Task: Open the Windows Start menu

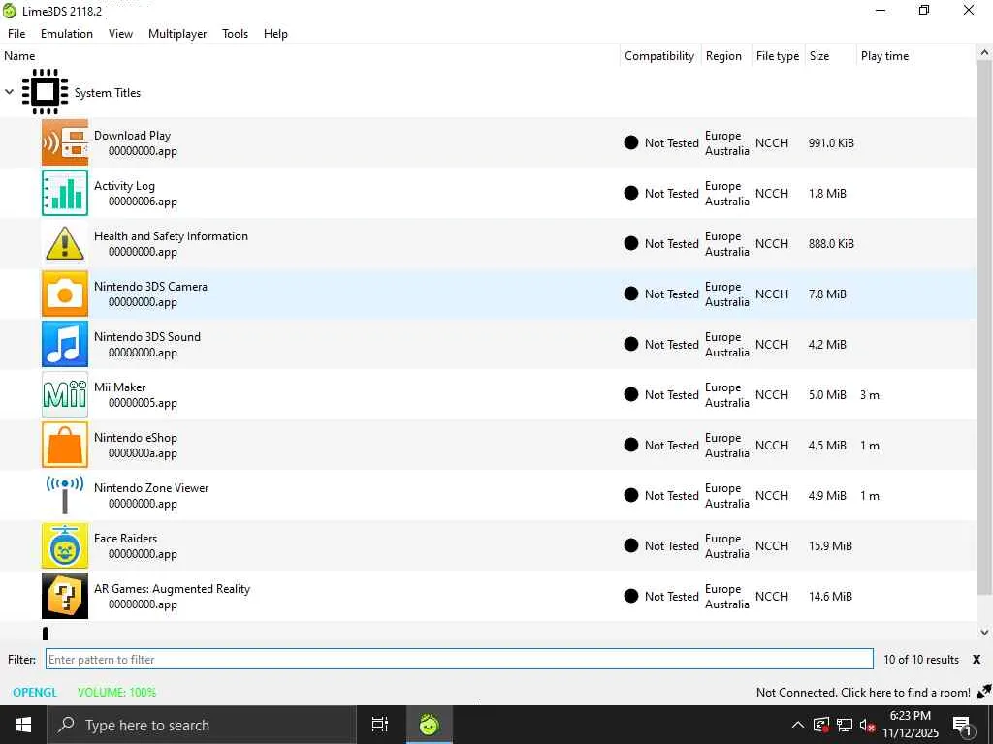Action: pos(23,725)
